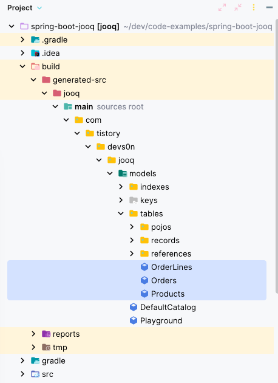The image size is (278, 383).
Task: Click the devs0n package icon
Action: coord(101,147)
